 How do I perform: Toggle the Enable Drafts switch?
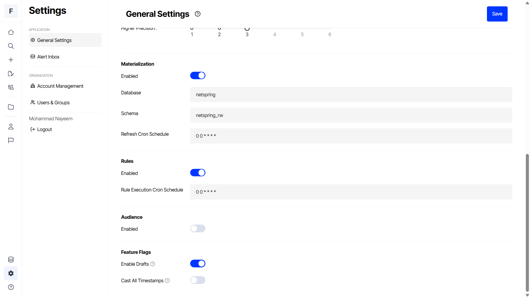tap(198, 264)
